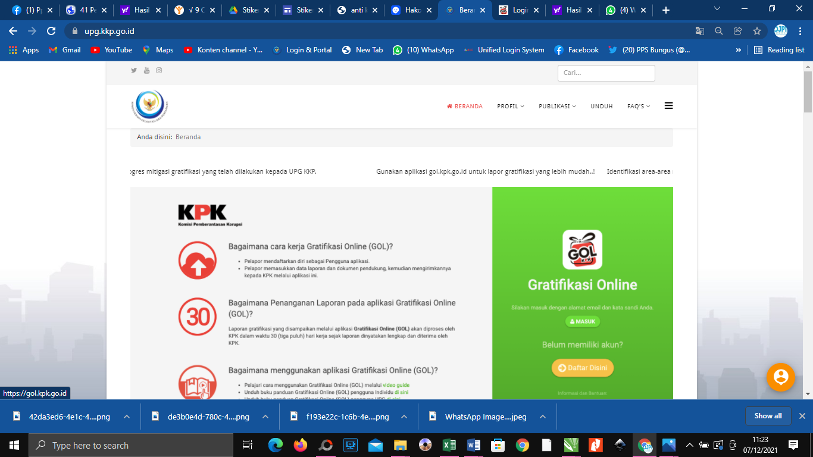Open options arrow for f193e22c png download

[405, 417]
